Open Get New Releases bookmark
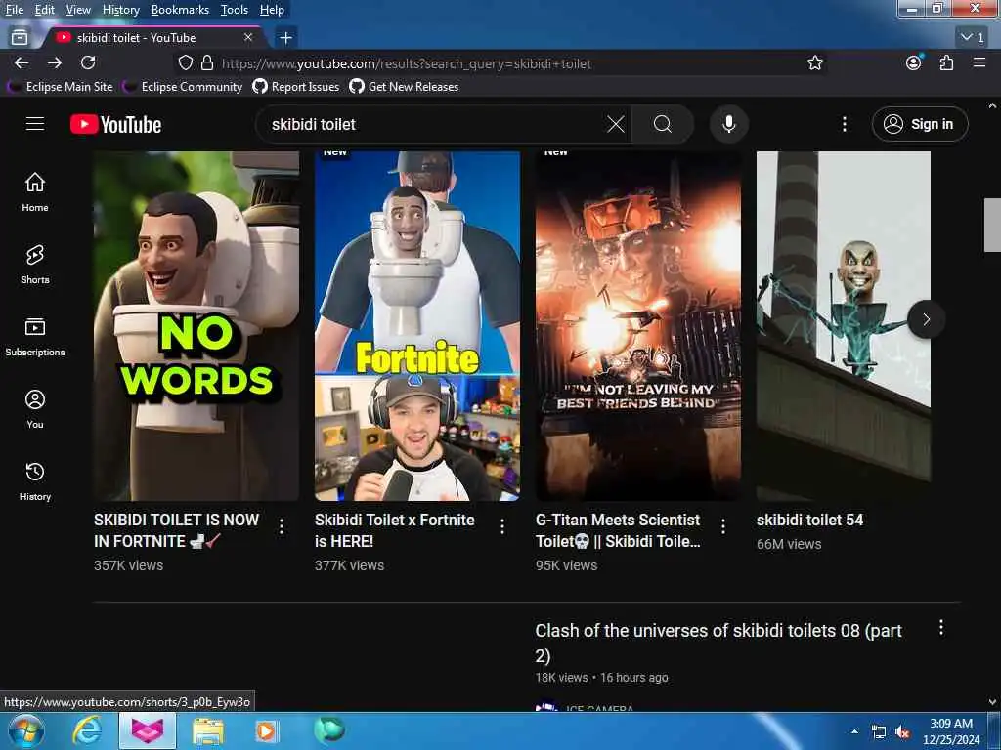 [x=404, y=86]
